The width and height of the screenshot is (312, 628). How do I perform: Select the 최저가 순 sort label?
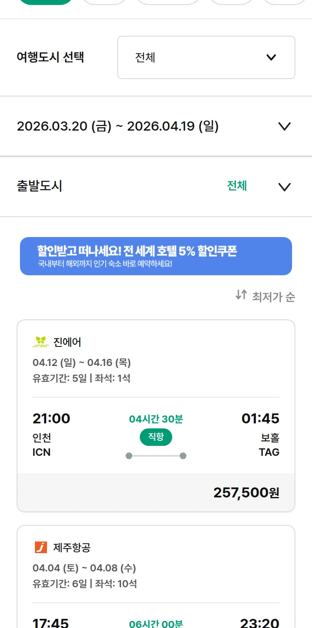273,297
